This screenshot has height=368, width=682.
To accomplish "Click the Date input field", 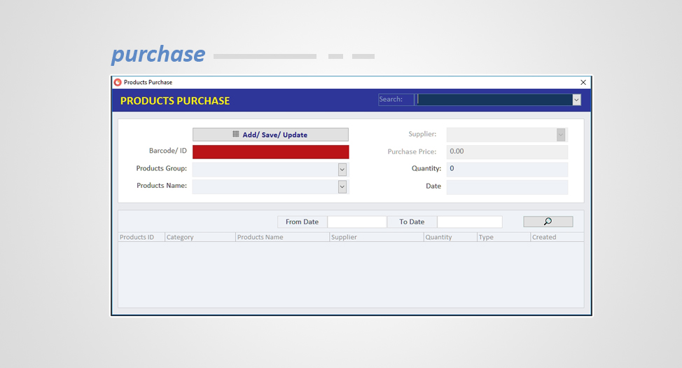I will click(507, 187).
